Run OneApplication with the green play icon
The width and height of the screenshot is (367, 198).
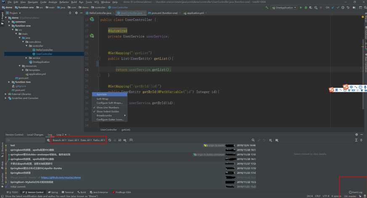click(x=301, y=8)
